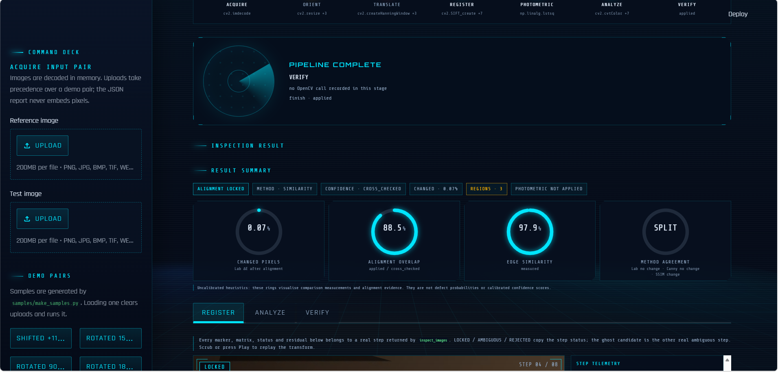Click the SPLIT method agreement ring
This screenshot has width=778, height=372.
666,232
